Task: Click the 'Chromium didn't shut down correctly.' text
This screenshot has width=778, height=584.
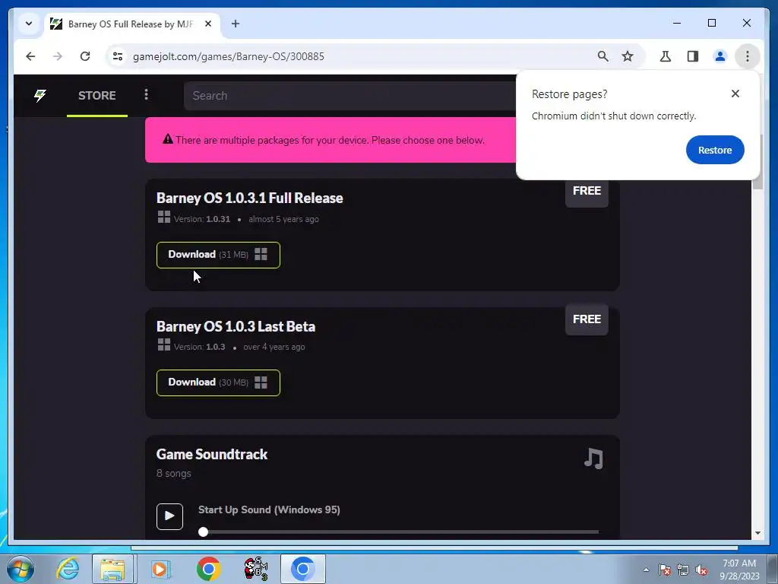Action: [x=614, y=116]
